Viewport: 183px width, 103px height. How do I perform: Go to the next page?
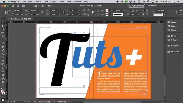(28, 102)
